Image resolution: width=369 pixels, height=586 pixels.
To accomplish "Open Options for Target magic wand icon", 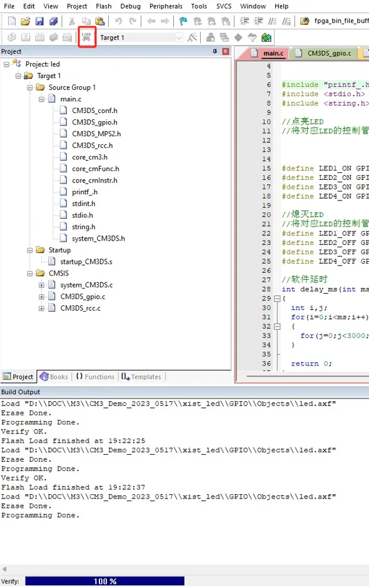I will click(192, 37).
